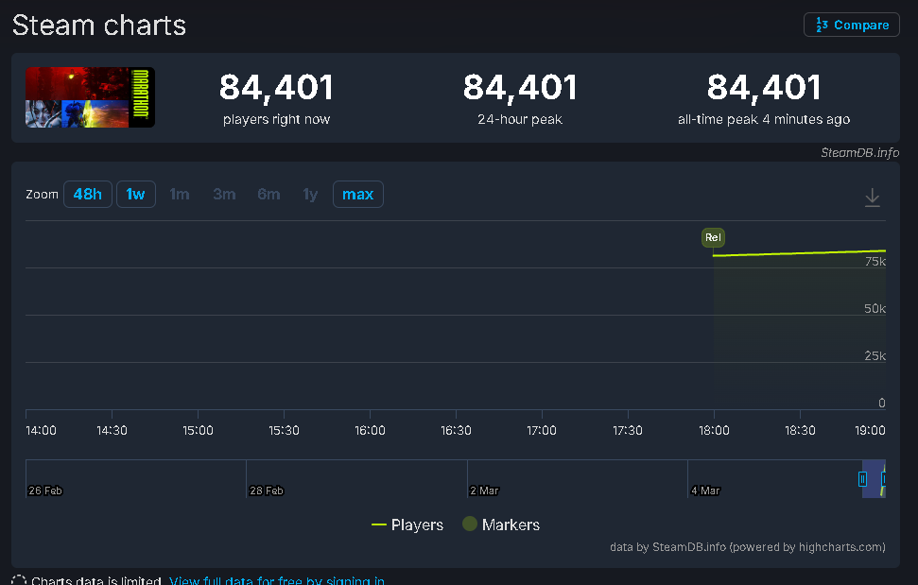Toggle the Players series in legend
Screen dimensions: 918x585
click(407, 525)
